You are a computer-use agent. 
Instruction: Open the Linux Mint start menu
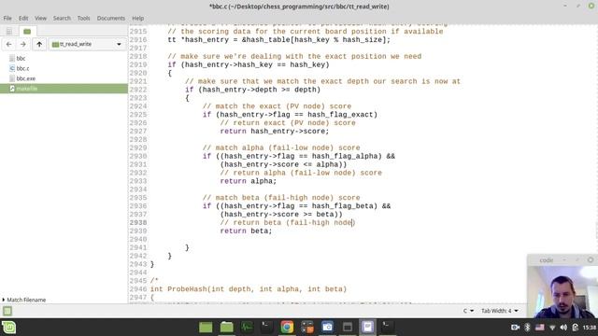coord(8,328)
